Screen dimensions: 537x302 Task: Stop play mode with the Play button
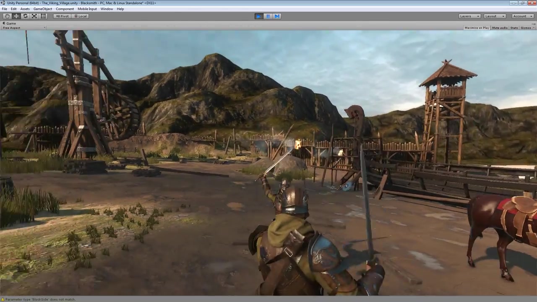(x=258, y=16)
